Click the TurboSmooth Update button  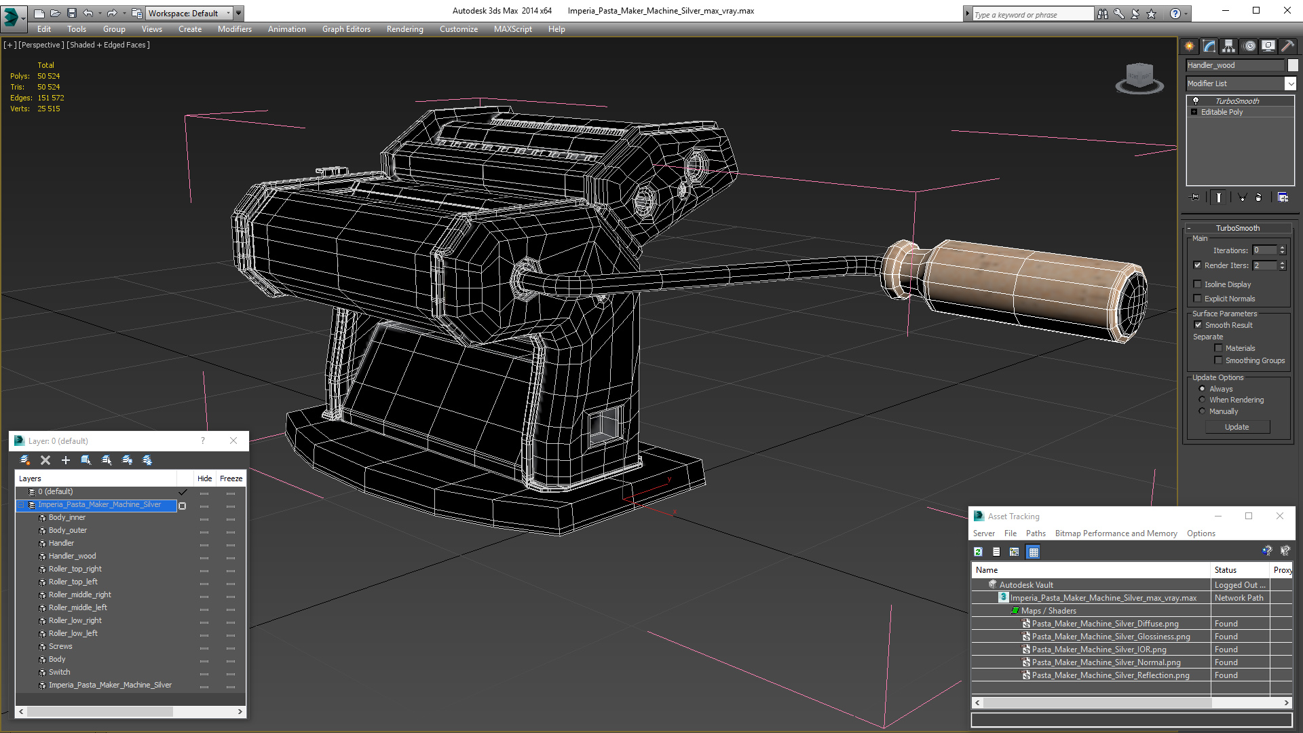point(1236,427)
